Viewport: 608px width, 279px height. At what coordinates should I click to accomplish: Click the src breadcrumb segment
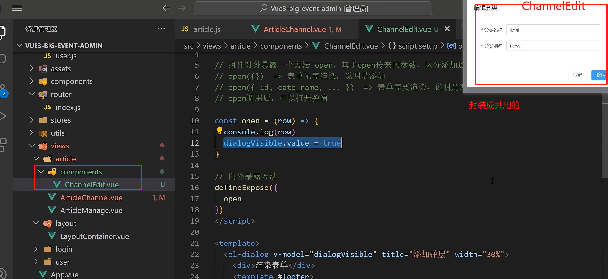click(189, 46)
